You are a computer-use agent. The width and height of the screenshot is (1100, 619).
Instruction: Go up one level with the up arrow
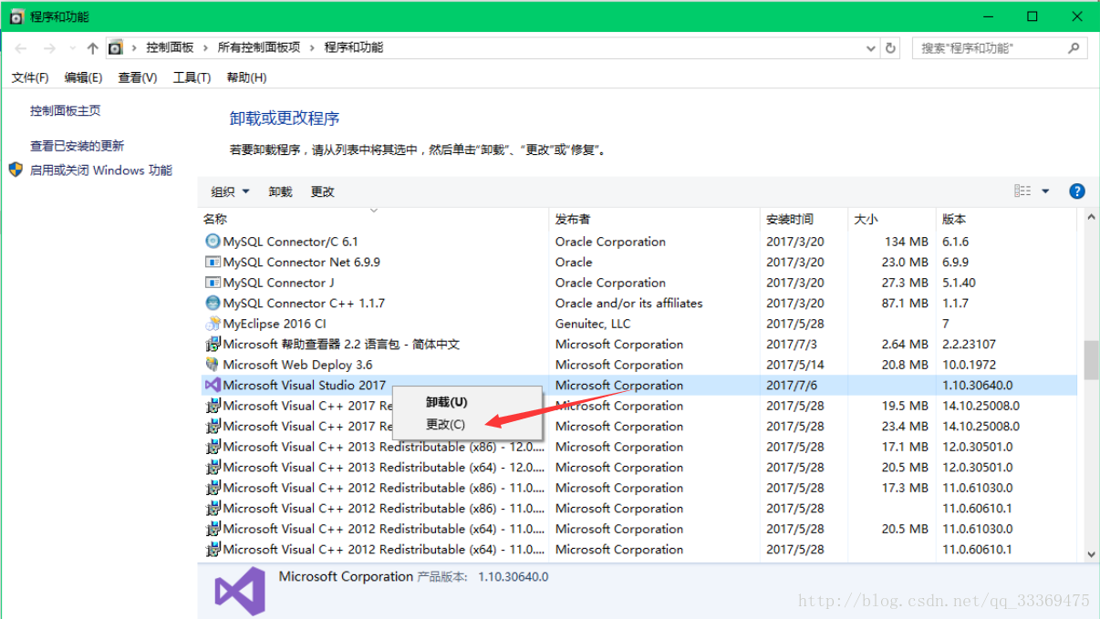(92, 48)
